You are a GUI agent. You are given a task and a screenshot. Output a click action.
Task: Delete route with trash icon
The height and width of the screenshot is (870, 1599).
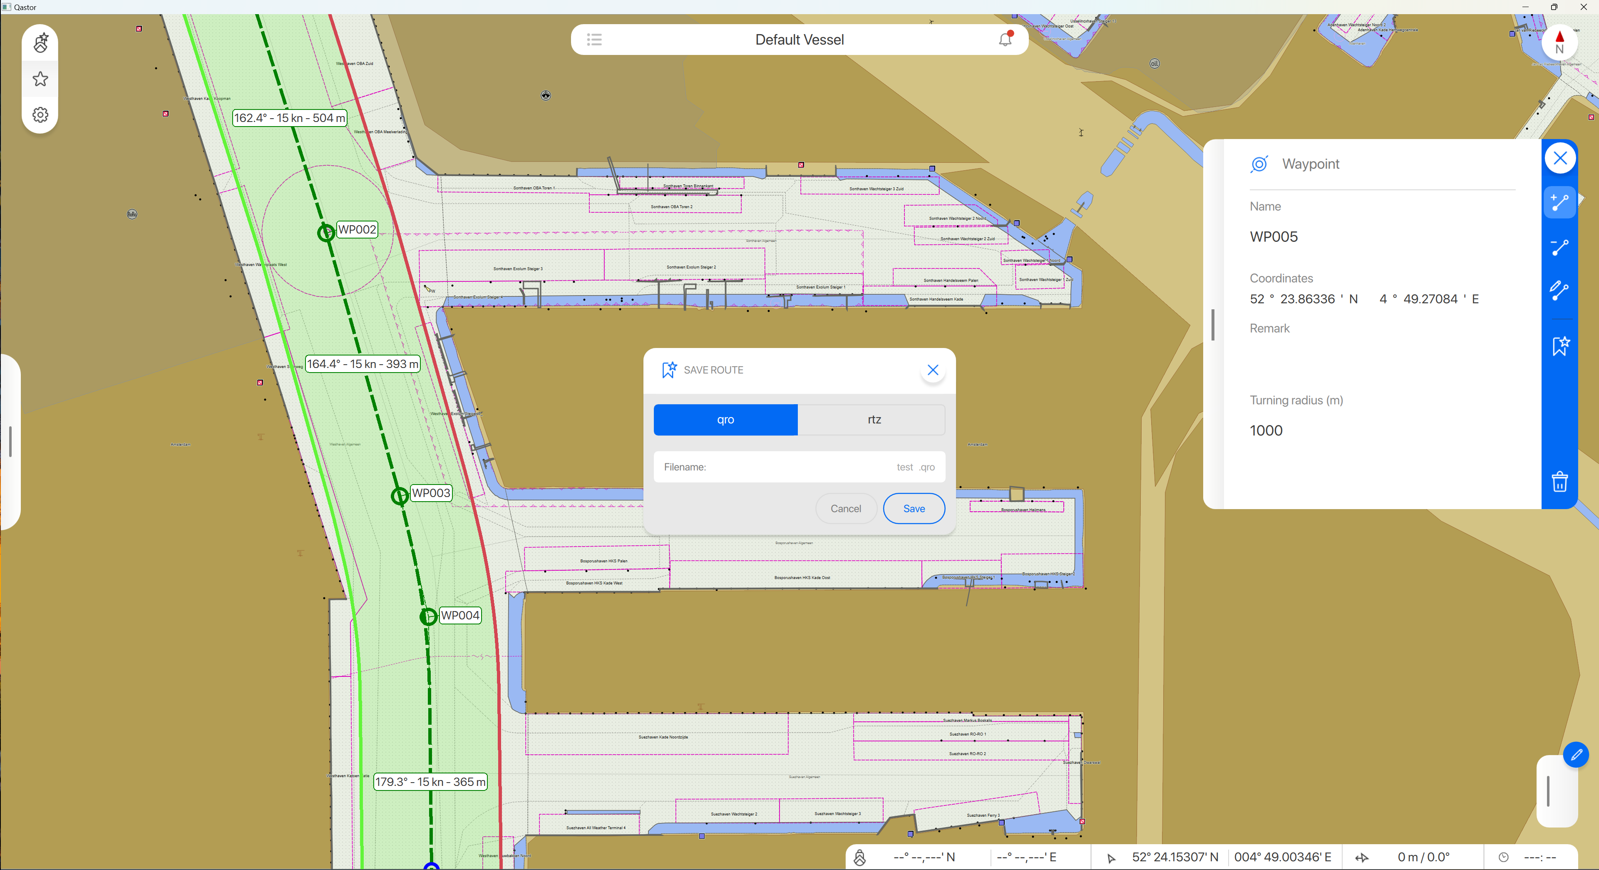1559,481
